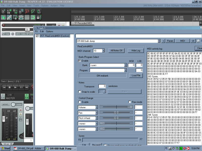This screenshot has height=151, width=202.
Task: Toggle the locking padlock icon
Action: [x=39, y=17]
